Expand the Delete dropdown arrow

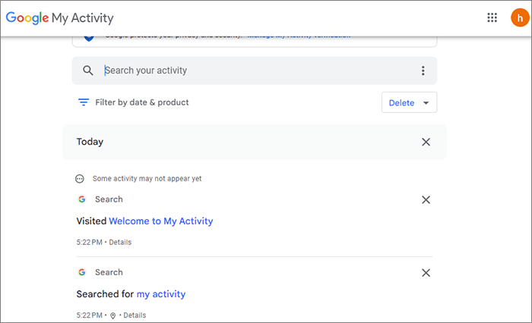[426, 103]
